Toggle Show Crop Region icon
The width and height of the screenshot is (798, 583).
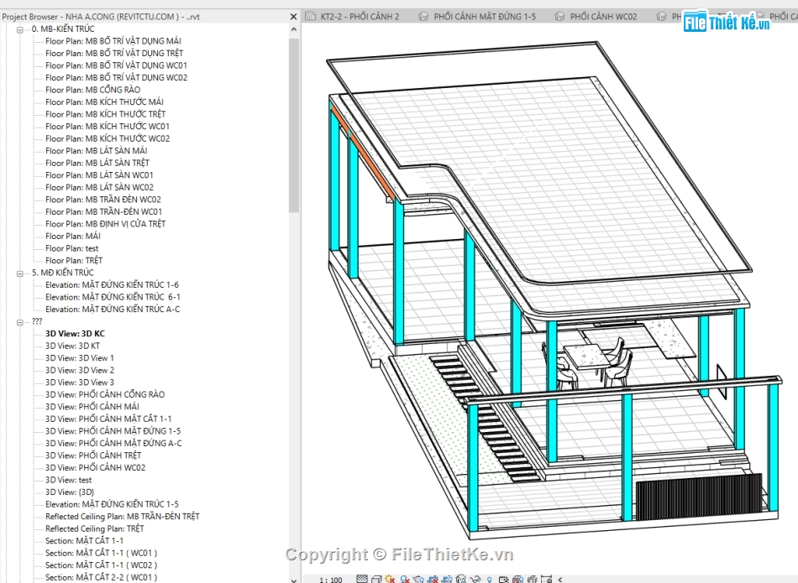click(x=448, y=579)
